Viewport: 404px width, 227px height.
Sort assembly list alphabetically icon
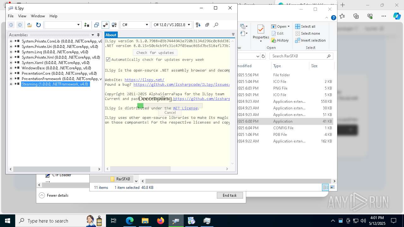click(198, 25)
